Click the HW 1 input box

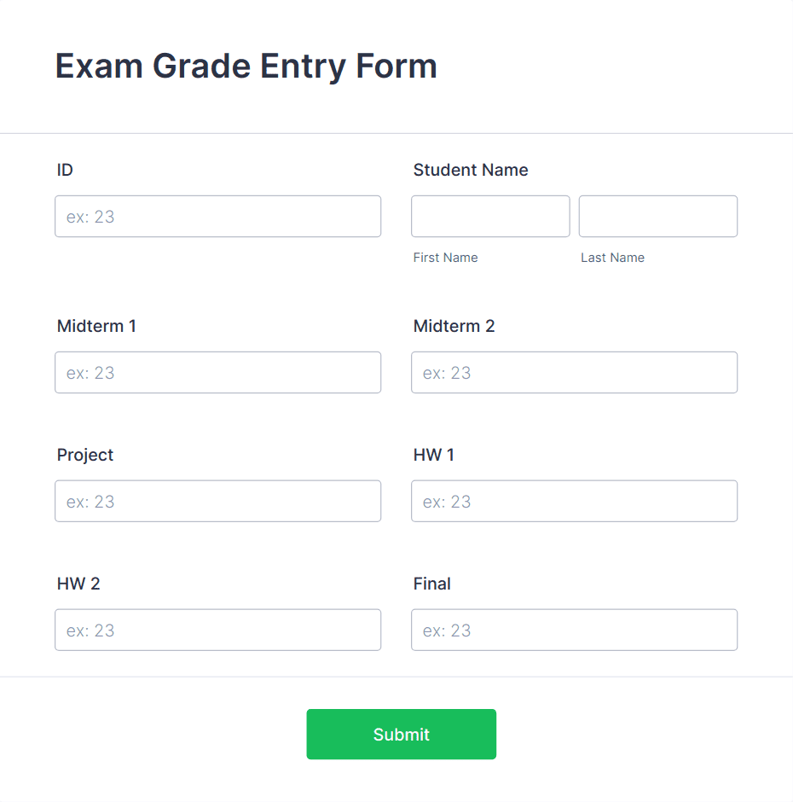pos(573,501)
